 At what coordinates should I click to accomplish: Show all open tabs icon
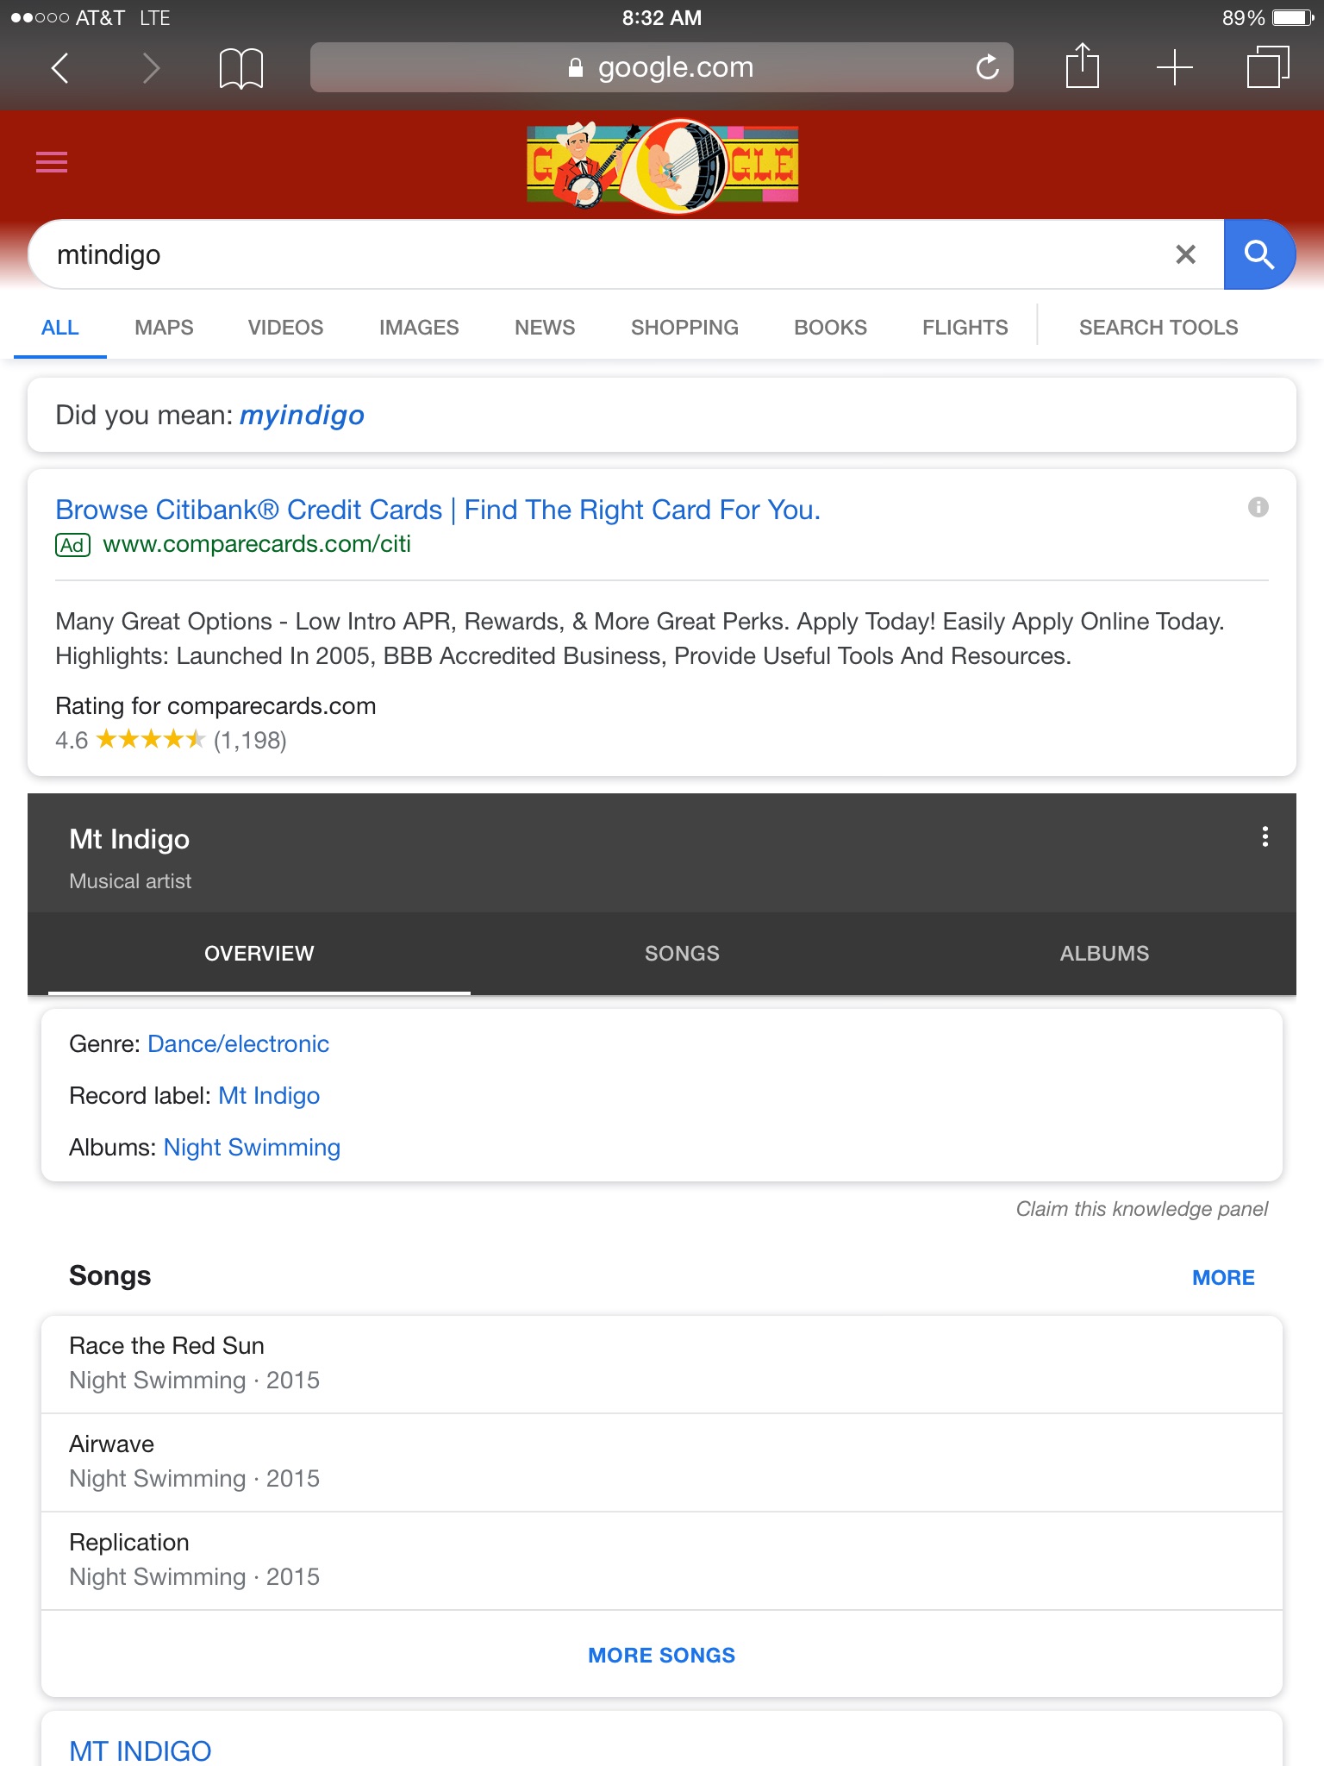pyautogui.click(x=1267, y=67)
